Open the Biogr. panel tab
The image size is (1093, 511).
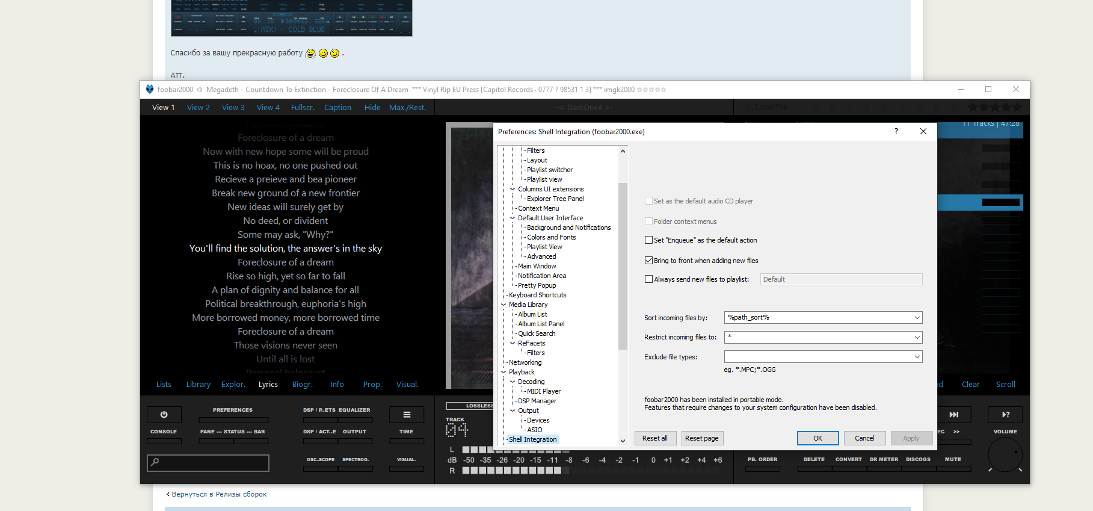[x=302, y=385]
